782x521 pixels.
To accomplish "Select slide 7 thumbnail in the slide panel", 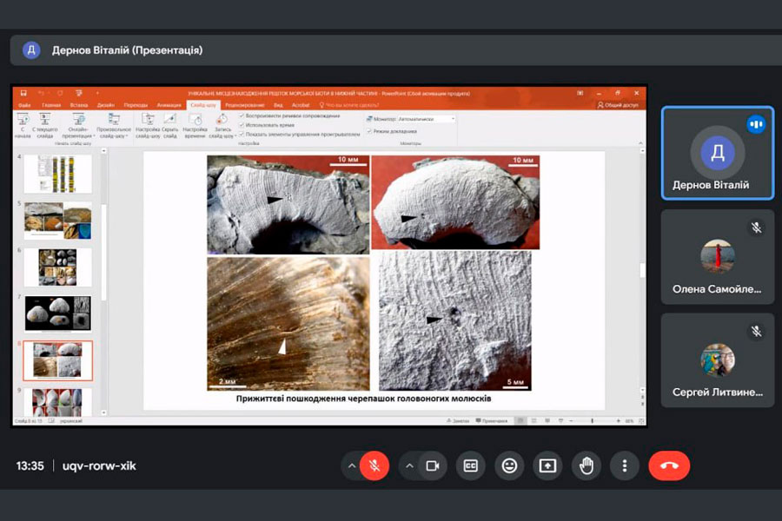I will click(57, 313).
